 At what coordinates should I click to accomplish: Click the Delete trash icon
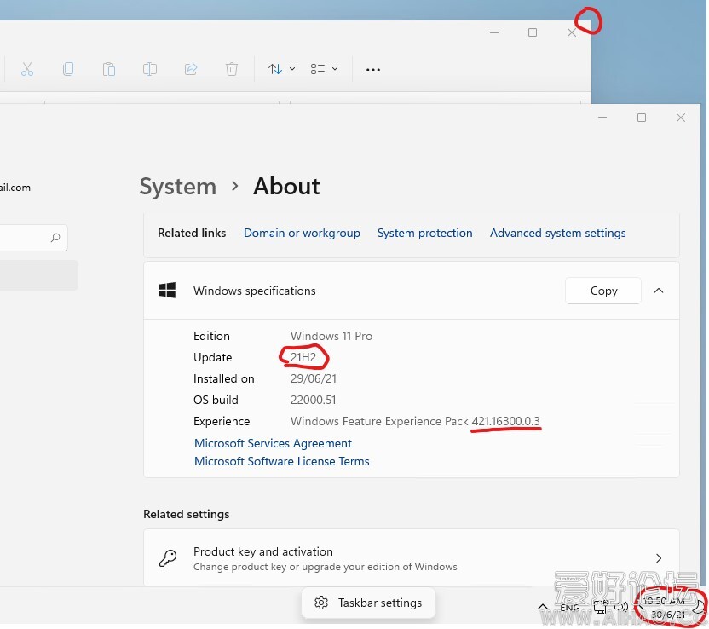coord(232,69)
